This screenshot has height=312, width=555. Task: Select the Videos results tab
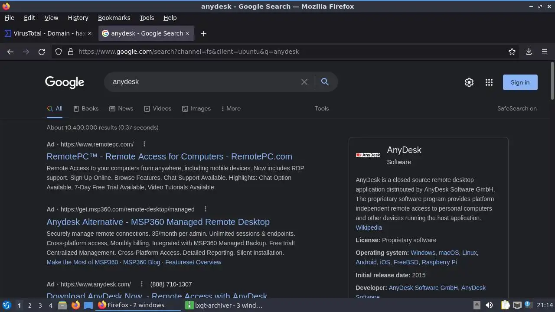(157, 108)
